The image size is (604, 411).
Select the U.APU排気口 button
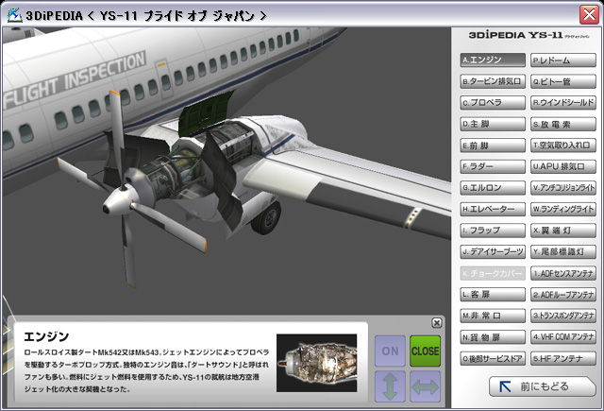(x=563, y=166)
